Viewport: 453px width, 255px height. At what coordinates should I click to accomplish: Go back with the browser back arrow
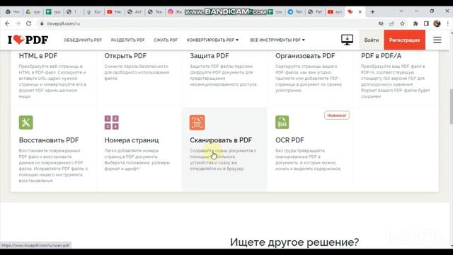(x=7, y=23)
